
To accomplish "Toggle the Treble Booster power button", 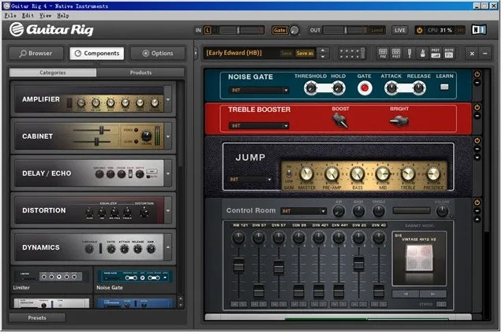I will (x=477, y=107).
